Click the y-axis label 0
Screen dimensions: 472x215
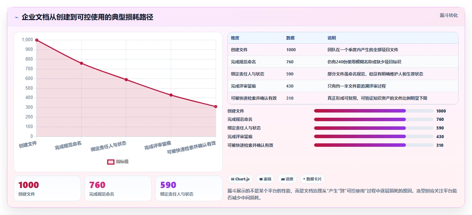tap(32, 136)
